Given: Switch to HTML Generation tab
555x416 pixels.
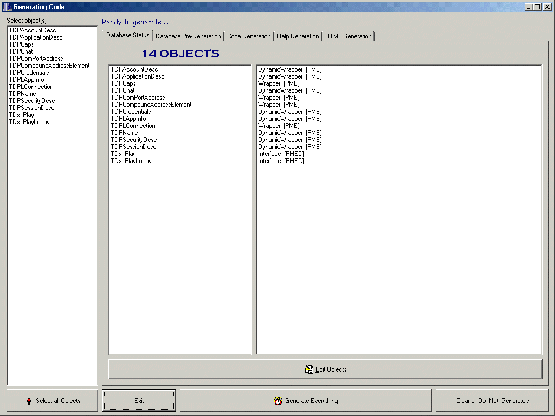Looking at the screenshot, I should [x=348, y=36].
